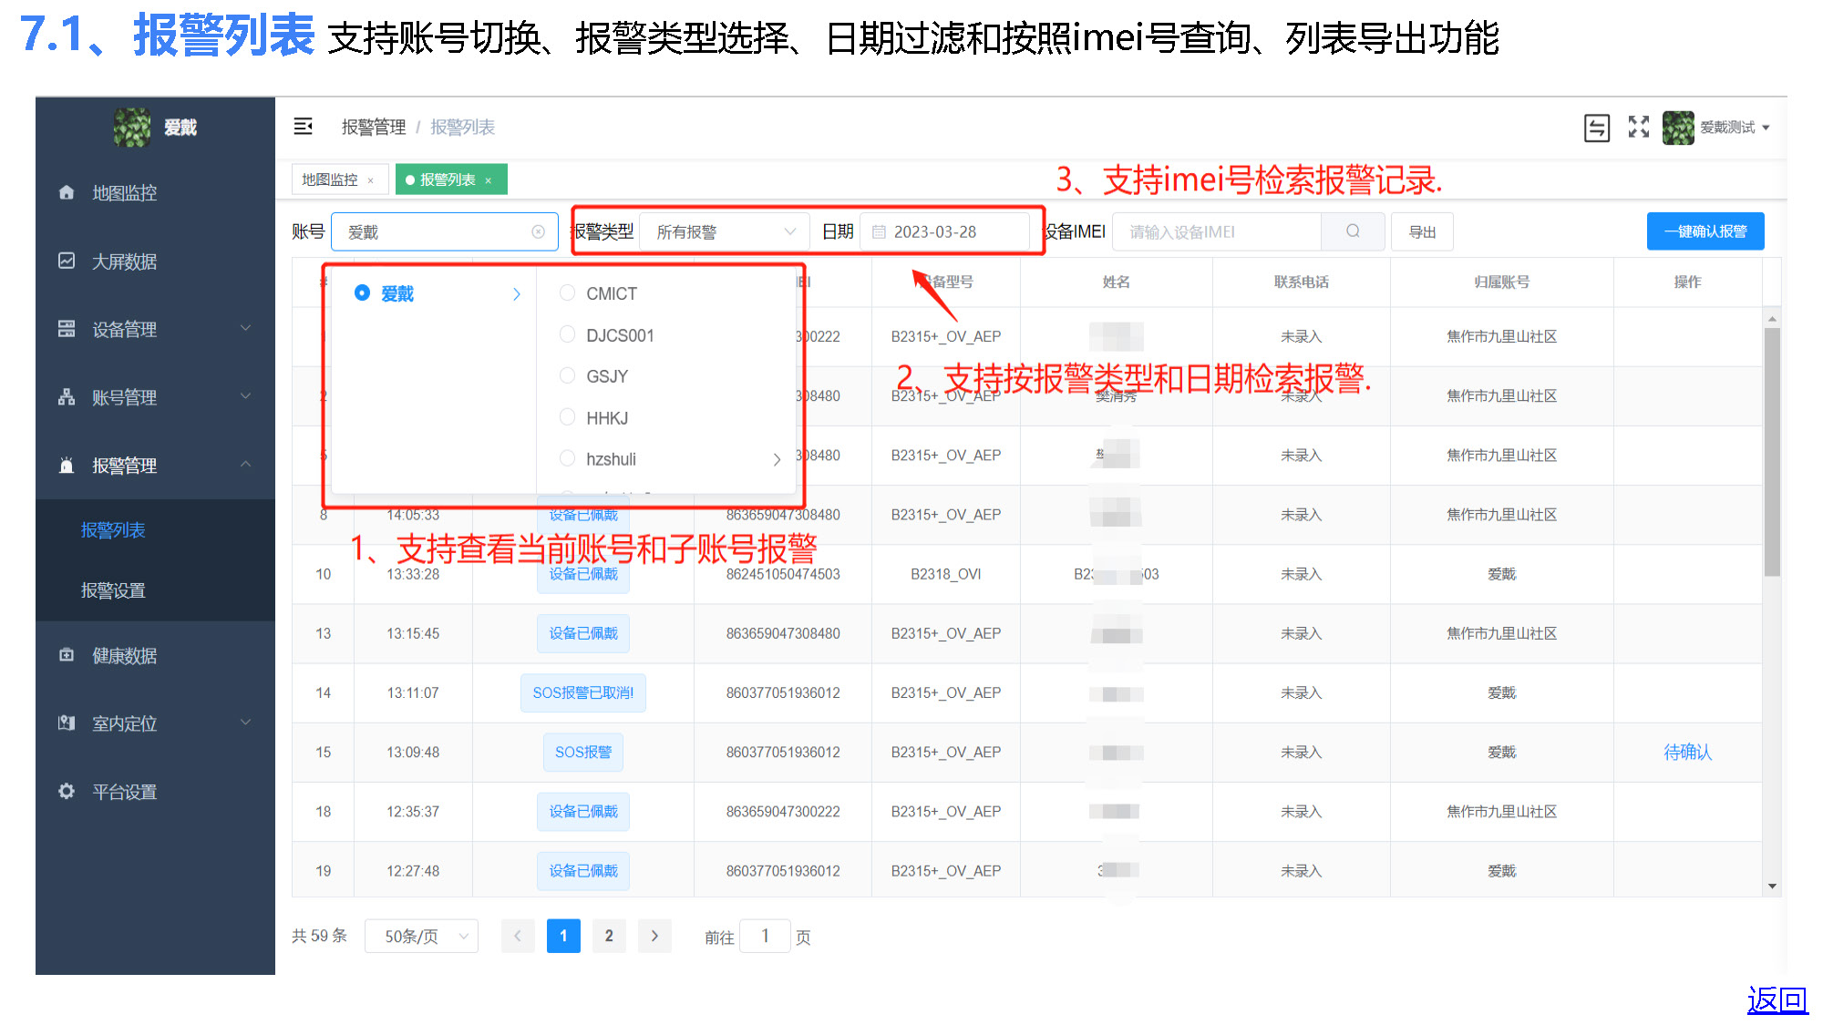Select DJCS001 account radio

coord(567,334)
